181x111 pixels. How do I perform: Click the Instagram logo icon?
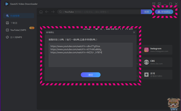(x=146, y=50)
